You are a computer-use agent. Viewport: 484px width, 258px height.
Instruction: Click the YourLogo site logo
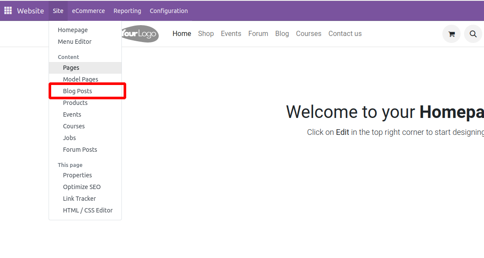pos(140,34)
